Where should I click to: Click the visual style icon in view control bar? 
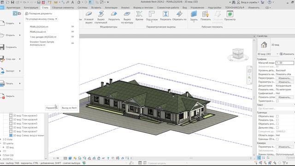point(70,158)
